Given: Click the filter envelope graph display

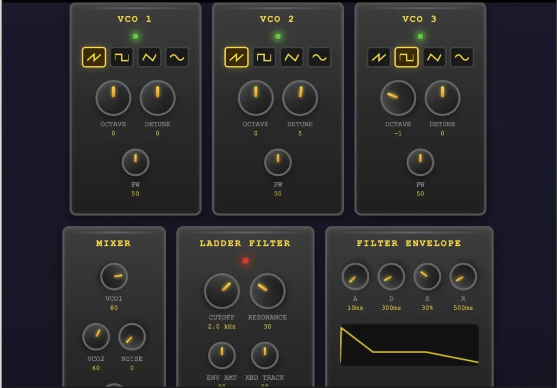Looking at the screenshot, I should pos(409,345).
